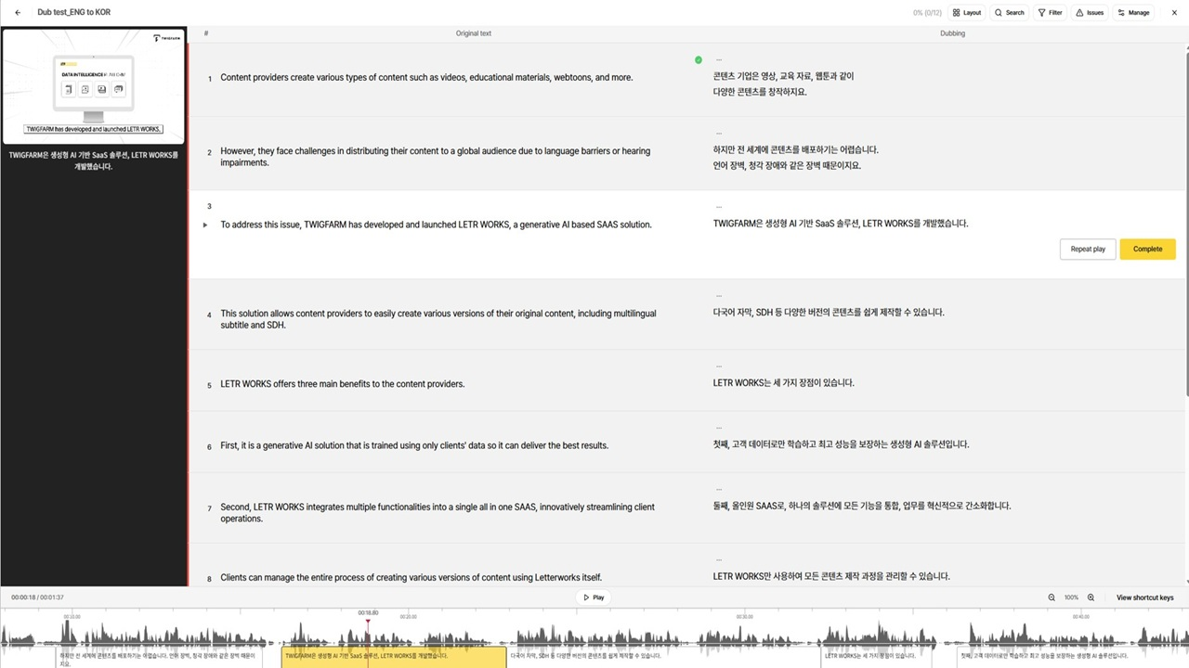Zoom out the waveform timeline
Viewport: 1189px width, 668px height.
click(x=1052, y=597)
